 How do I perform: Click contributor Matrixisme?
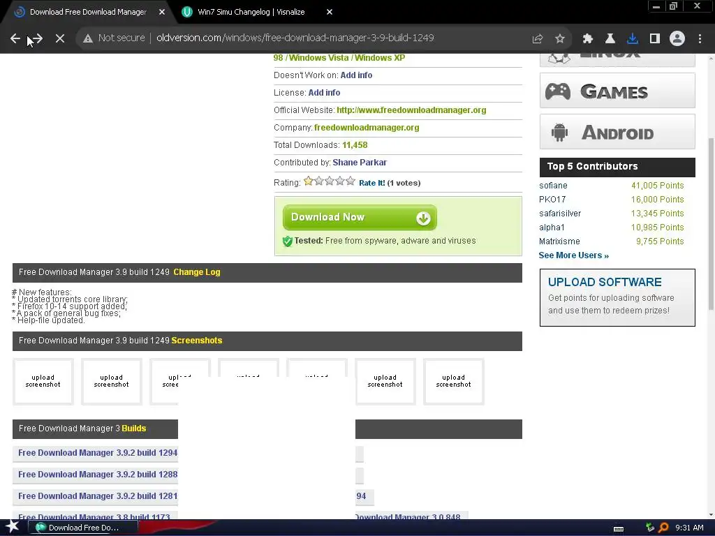coord(559,241)
